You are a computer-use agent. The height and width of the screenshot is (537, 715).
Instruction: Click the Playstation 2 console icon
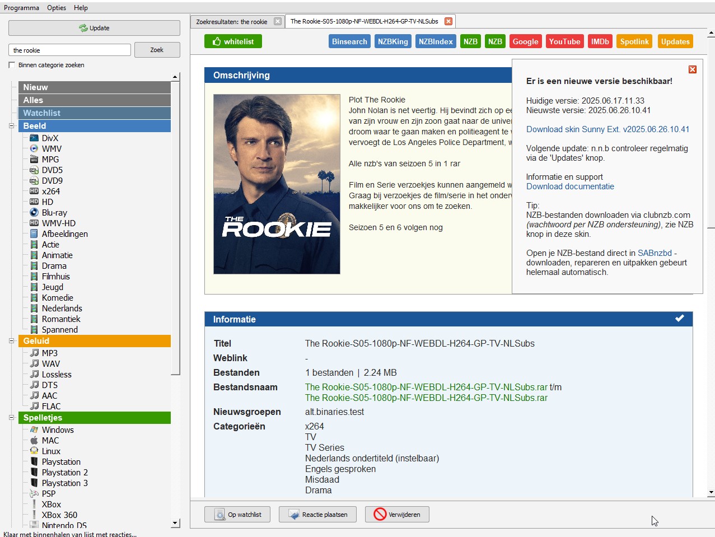pos(34,472)
